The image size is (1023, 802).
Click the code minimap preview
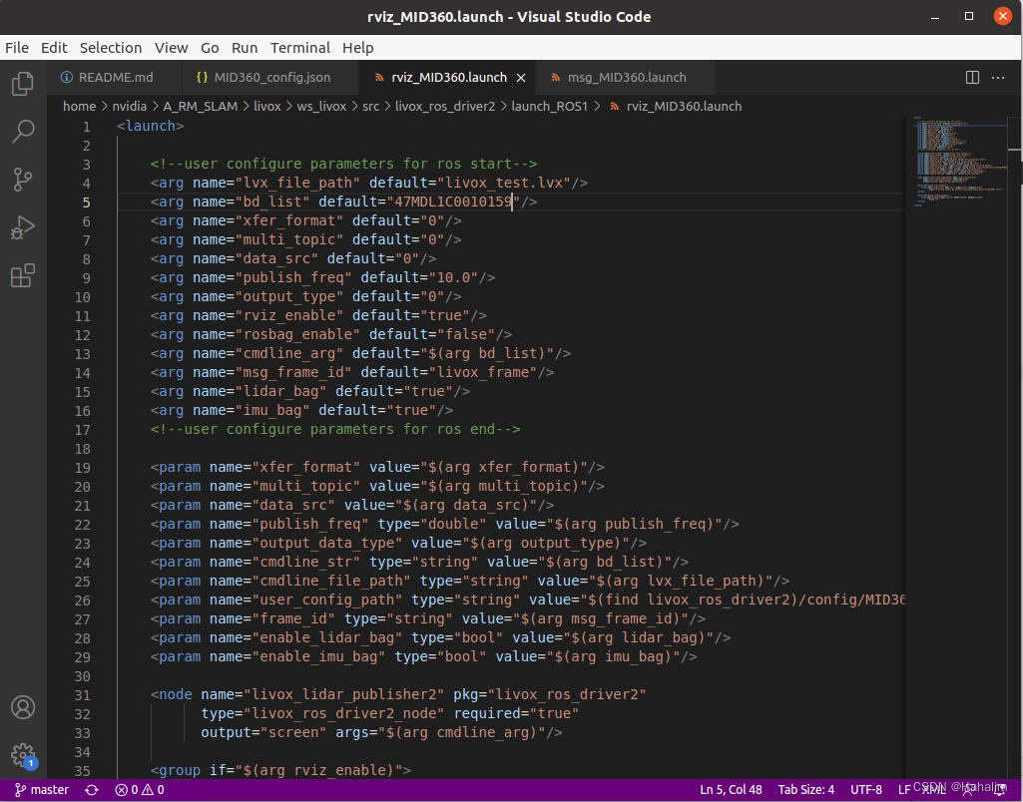(958, 163)
